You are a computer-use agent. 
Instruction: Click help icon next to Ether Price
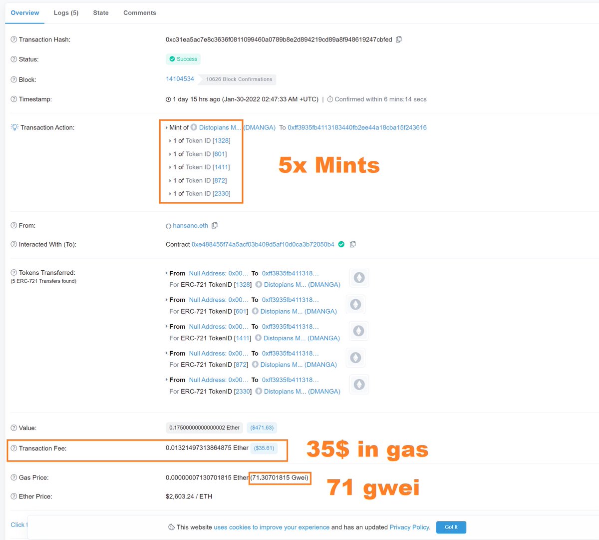14,497
